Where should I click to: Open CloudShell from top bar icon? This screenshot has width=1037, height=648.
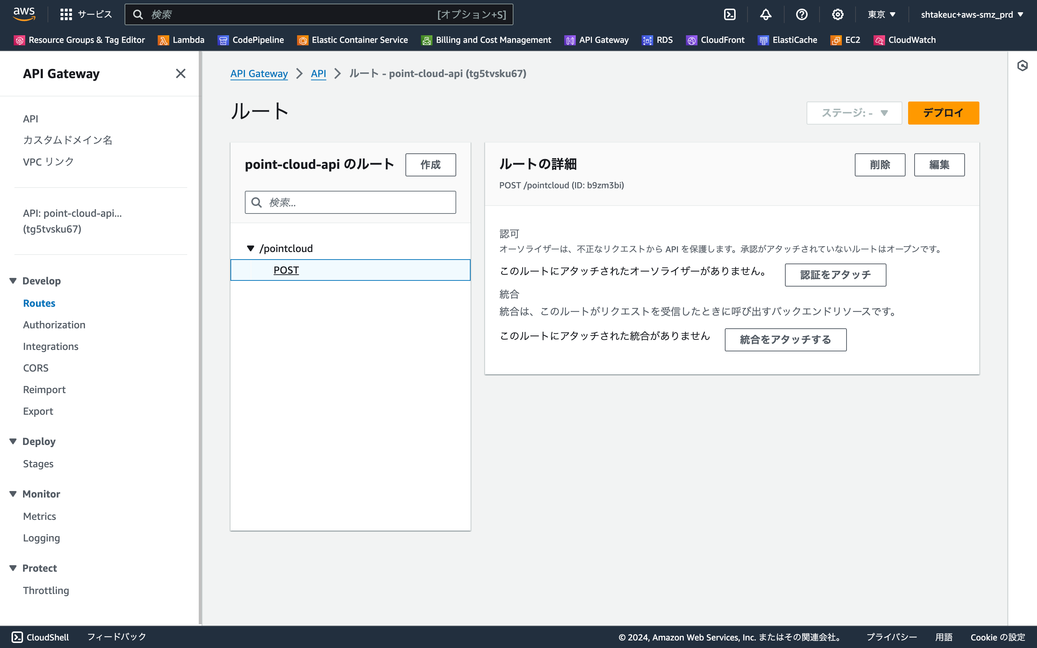point(730,14)
